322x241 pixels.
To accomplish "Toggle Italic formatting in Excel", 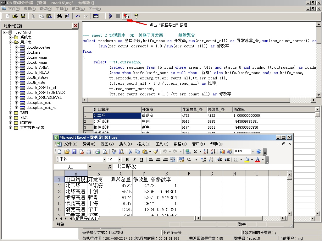I will point(134,160).
